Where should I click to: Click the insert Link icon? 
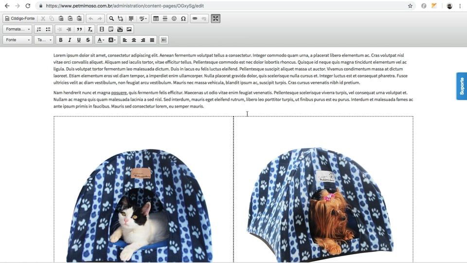click(195, 19)
